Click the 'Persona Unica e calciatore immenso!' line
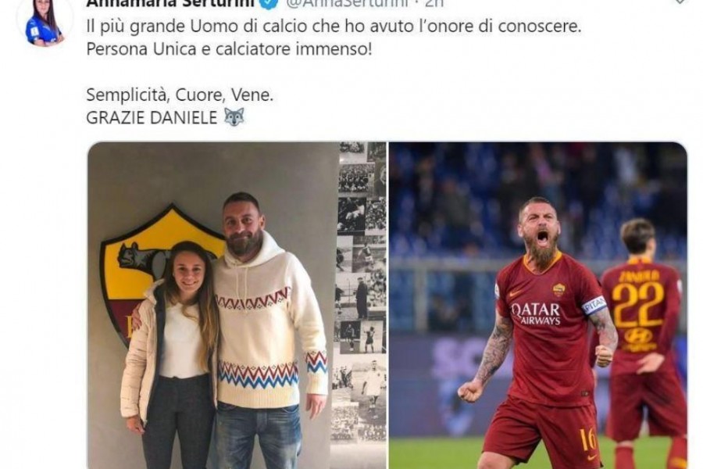Viewport: 703px width, 469px height. click(x=229, y=49)
